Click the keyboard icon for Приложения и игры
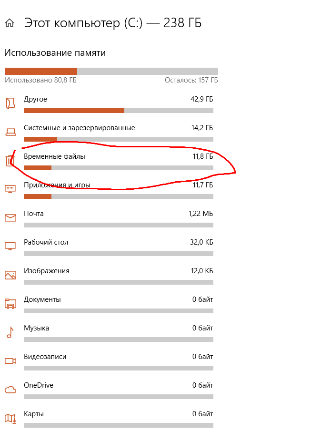The height and width of the screenshot is (432, 311). click(x=10, y=189)
